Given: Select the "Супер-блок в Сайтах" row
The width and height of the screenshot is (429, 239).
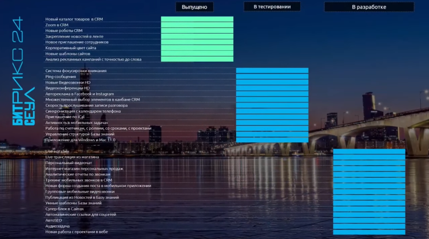Looking at the screenshot, I should [x=65, y=209].
